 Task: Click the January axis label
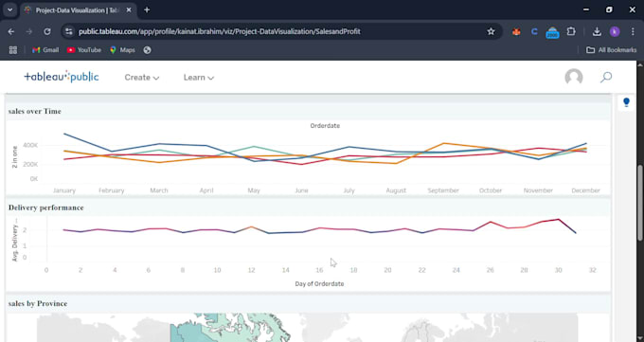[x=64, y=190]
